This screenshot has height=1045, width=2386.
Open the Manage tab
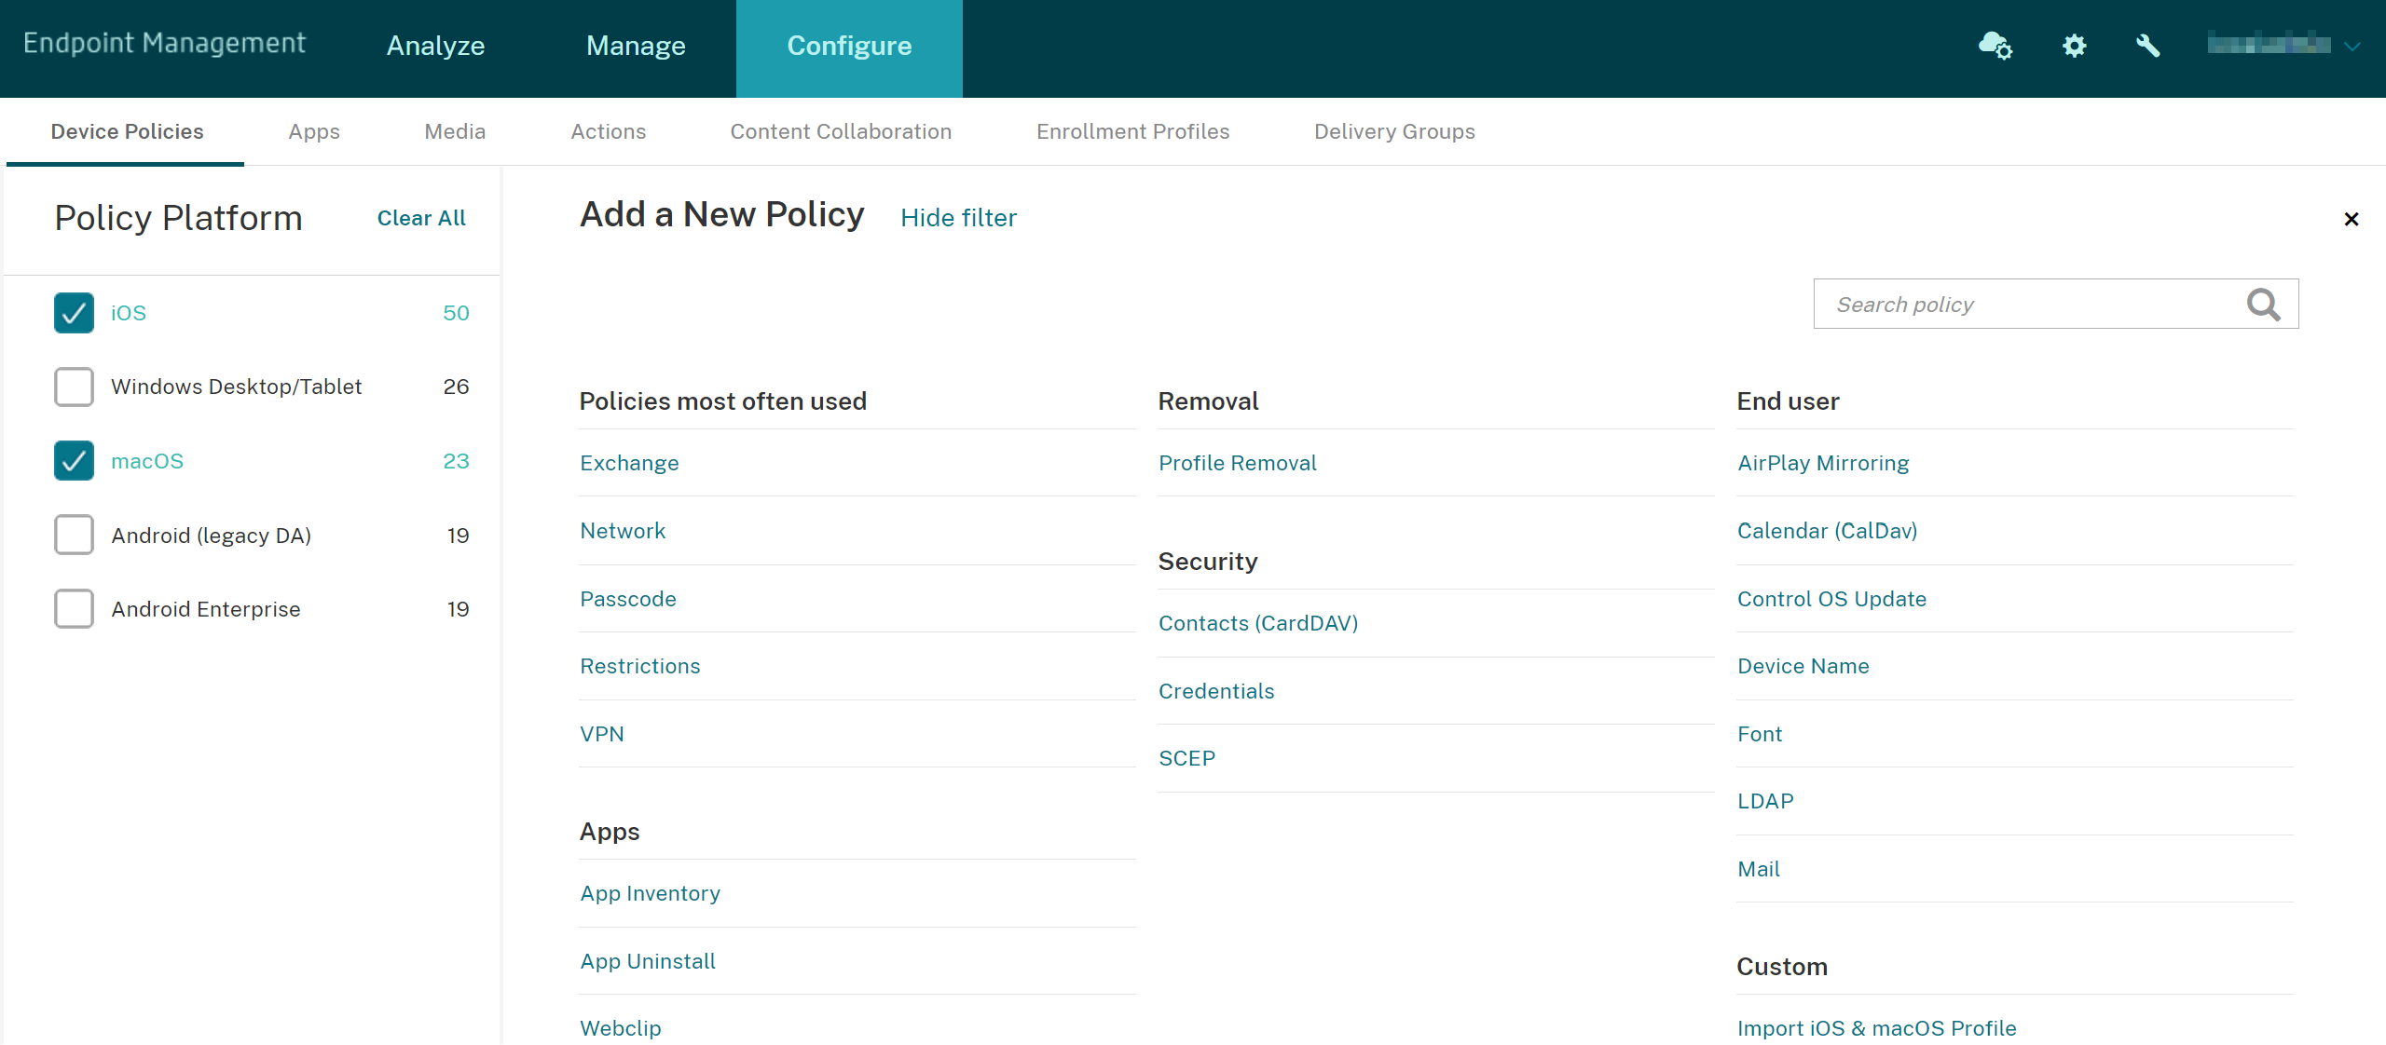point(636,46)
